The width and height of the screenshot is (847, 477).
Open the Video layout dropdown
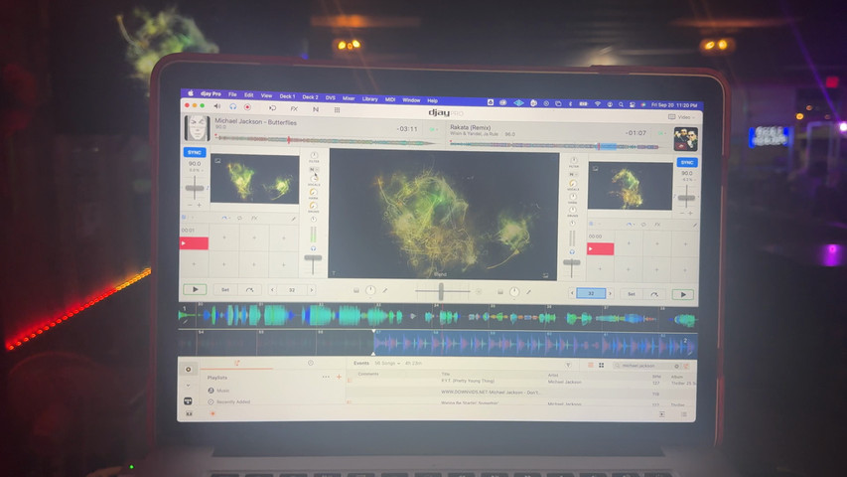click(682, 117)
